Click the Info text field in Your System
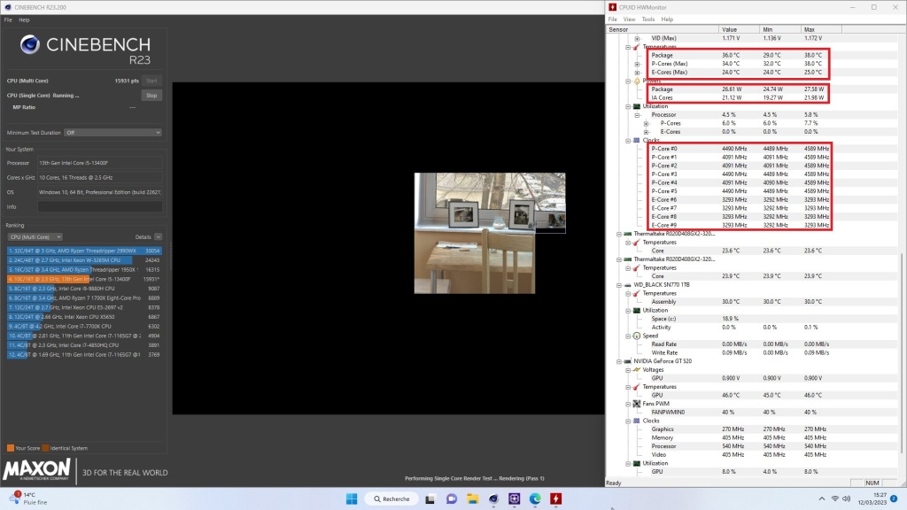907x510 pixels. pyautogui.click(x=99, y=206)
